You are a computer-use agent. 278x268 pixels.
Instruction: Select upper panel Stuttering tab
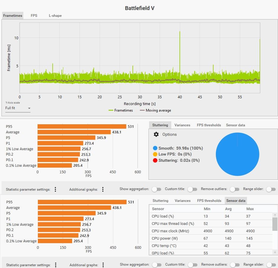tap(160, 125)
